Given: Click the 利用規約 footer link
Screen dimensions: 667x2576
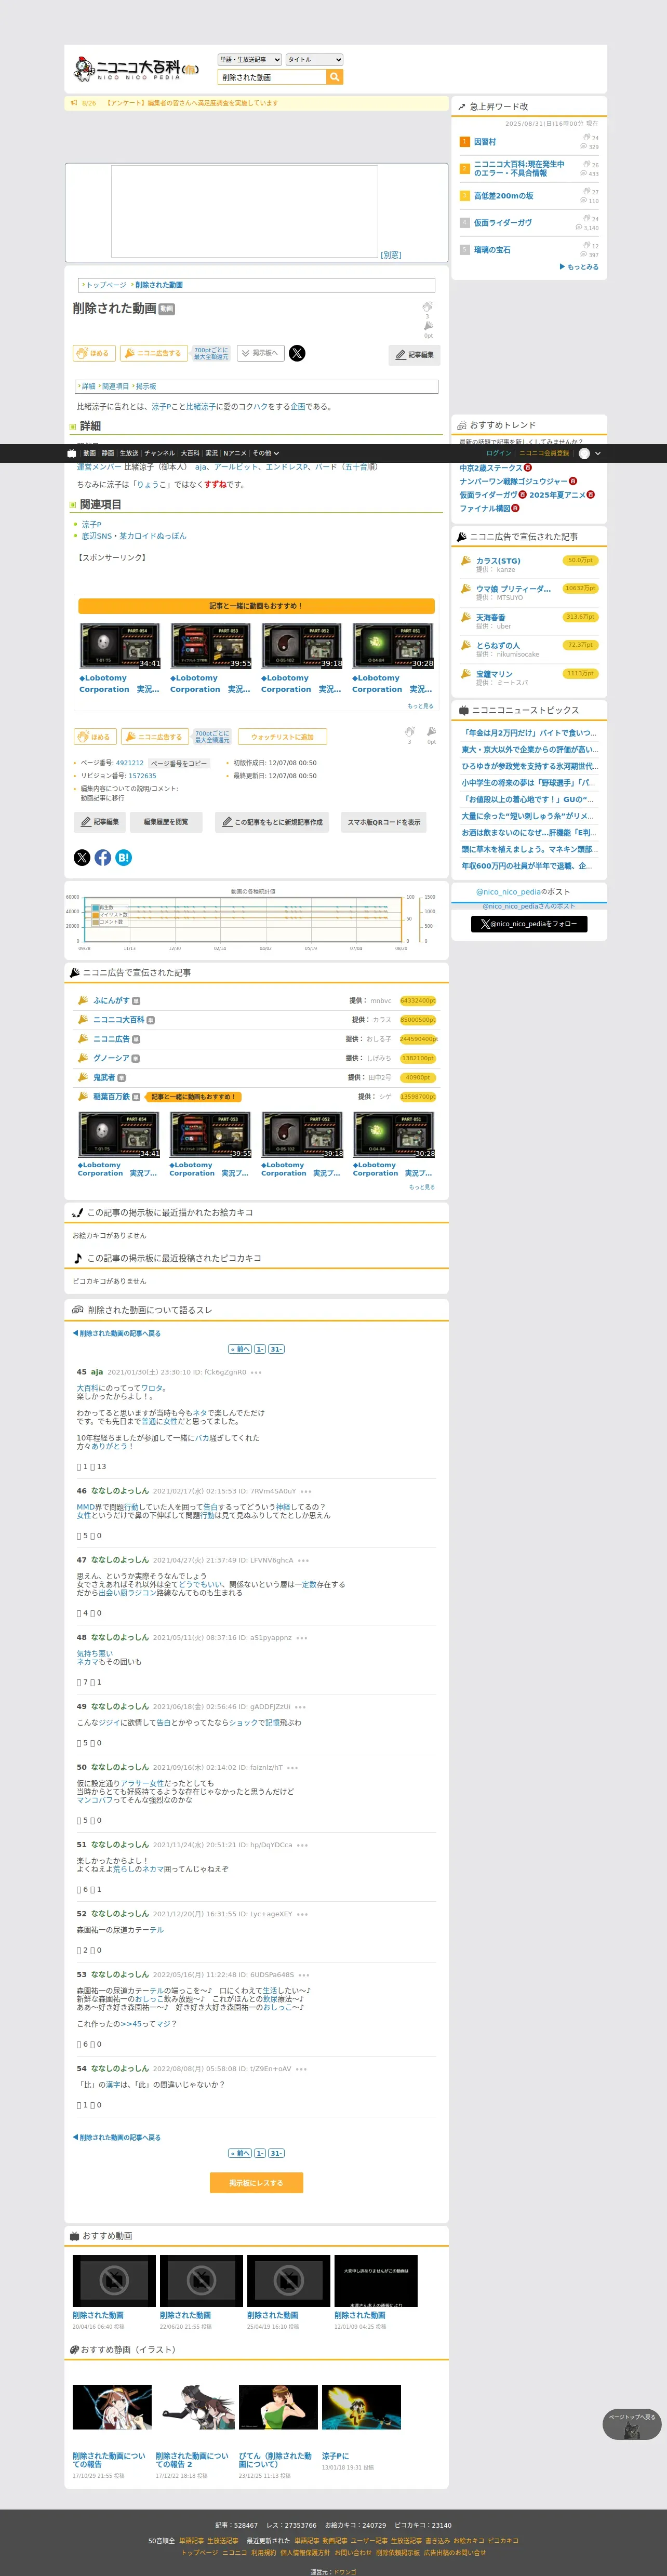Looking at the screenshot, I should click(x=263, y=2552).
